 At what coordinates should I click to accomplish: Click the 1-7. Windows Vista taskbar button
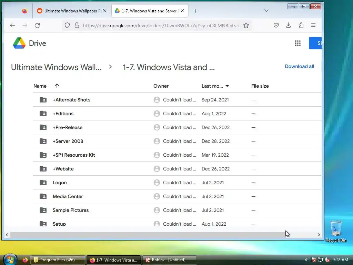pos(114,260)
